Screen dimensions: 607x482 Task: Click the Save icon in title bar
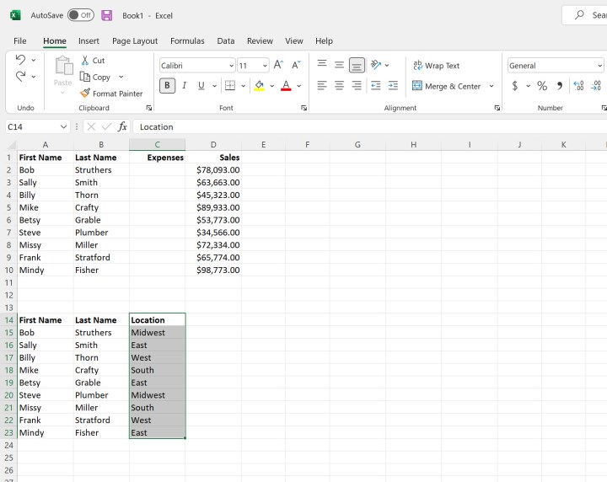(x=107, y=15)
